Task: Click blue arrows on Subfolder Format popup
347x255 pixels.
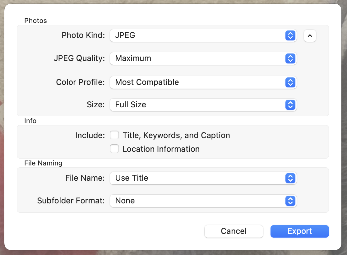Action: (290, 201)
